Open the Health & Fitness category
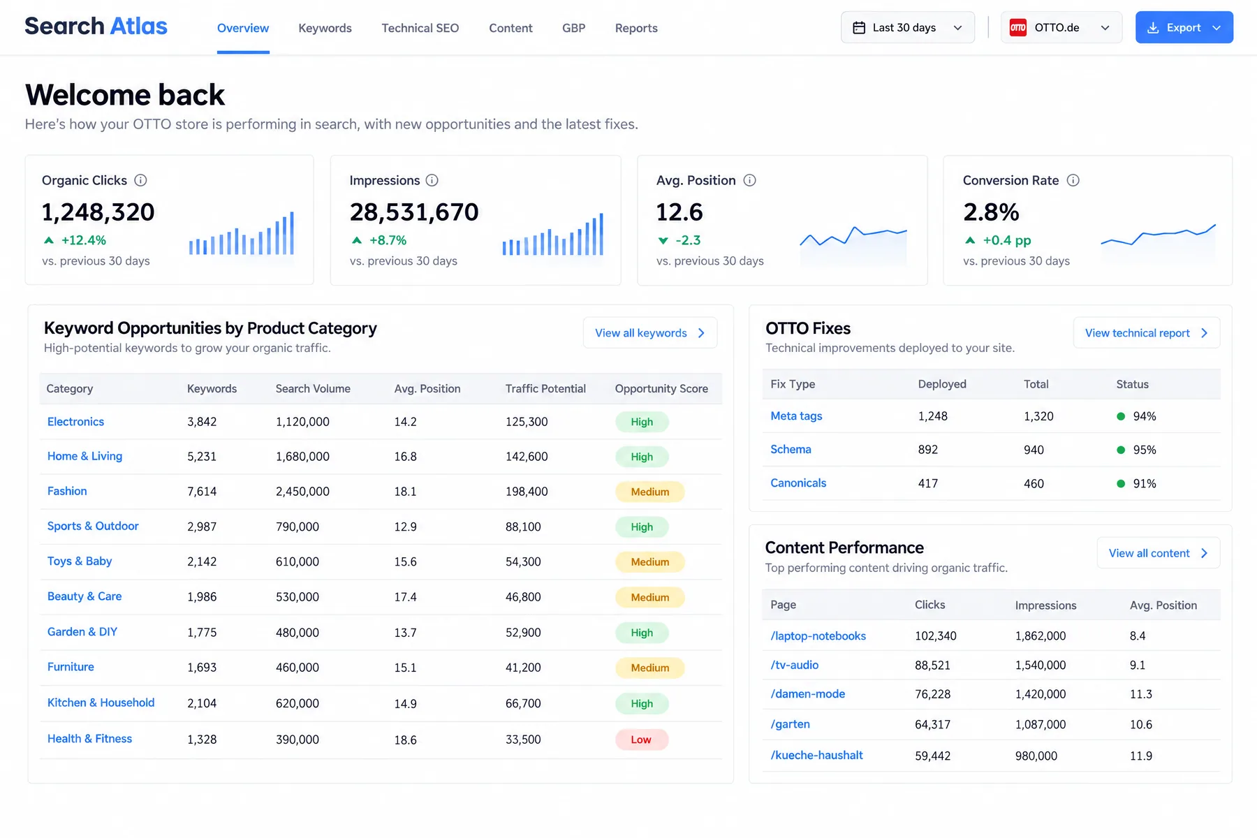This screenshot has height=838, width=1257. coord(89,739)
